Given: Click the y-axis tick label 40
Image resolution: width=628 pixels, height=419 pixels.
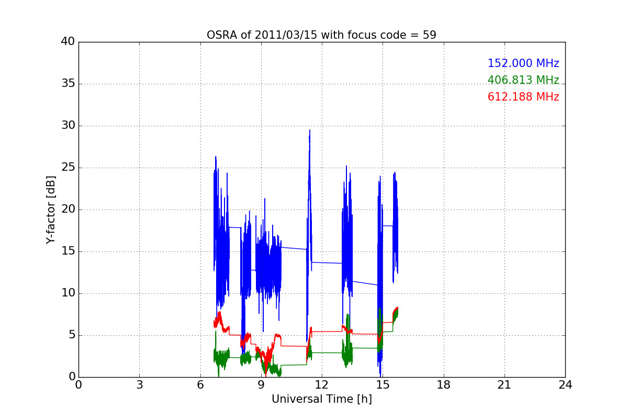Looking at the screenshot, I should pos(68,42).
